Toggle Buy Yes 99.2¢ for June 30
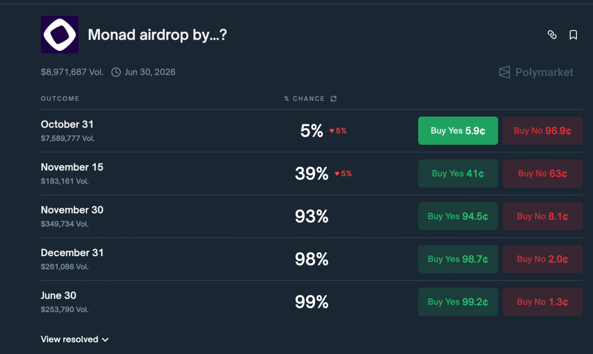593x354 pixels. point(458,302)
